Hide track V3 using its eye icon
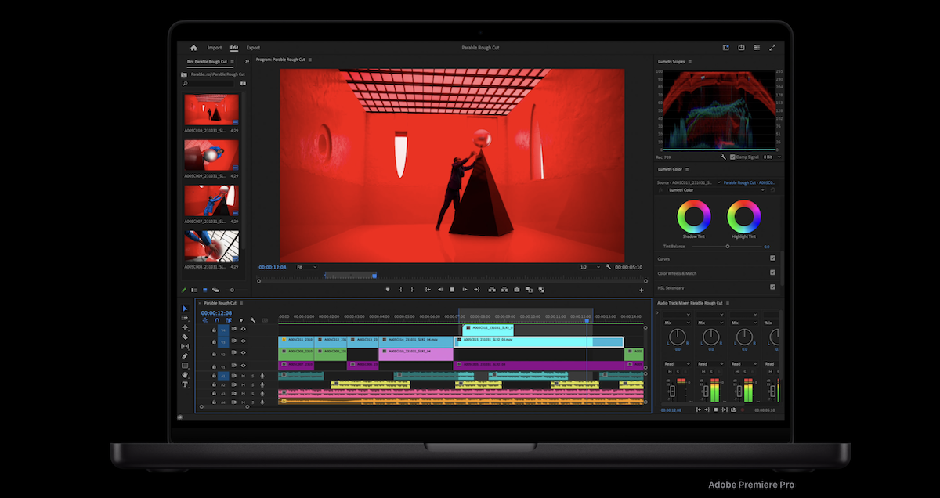 (243, 341)
